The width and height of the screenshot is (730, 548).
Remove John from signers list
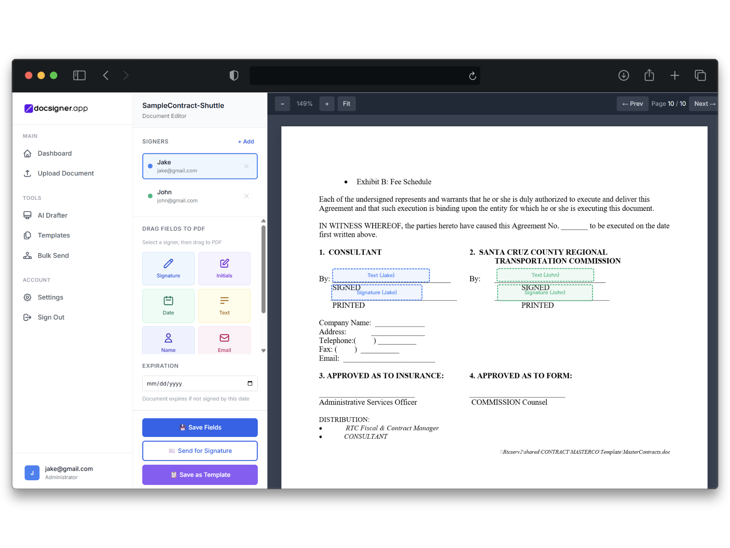click(246, 196)
